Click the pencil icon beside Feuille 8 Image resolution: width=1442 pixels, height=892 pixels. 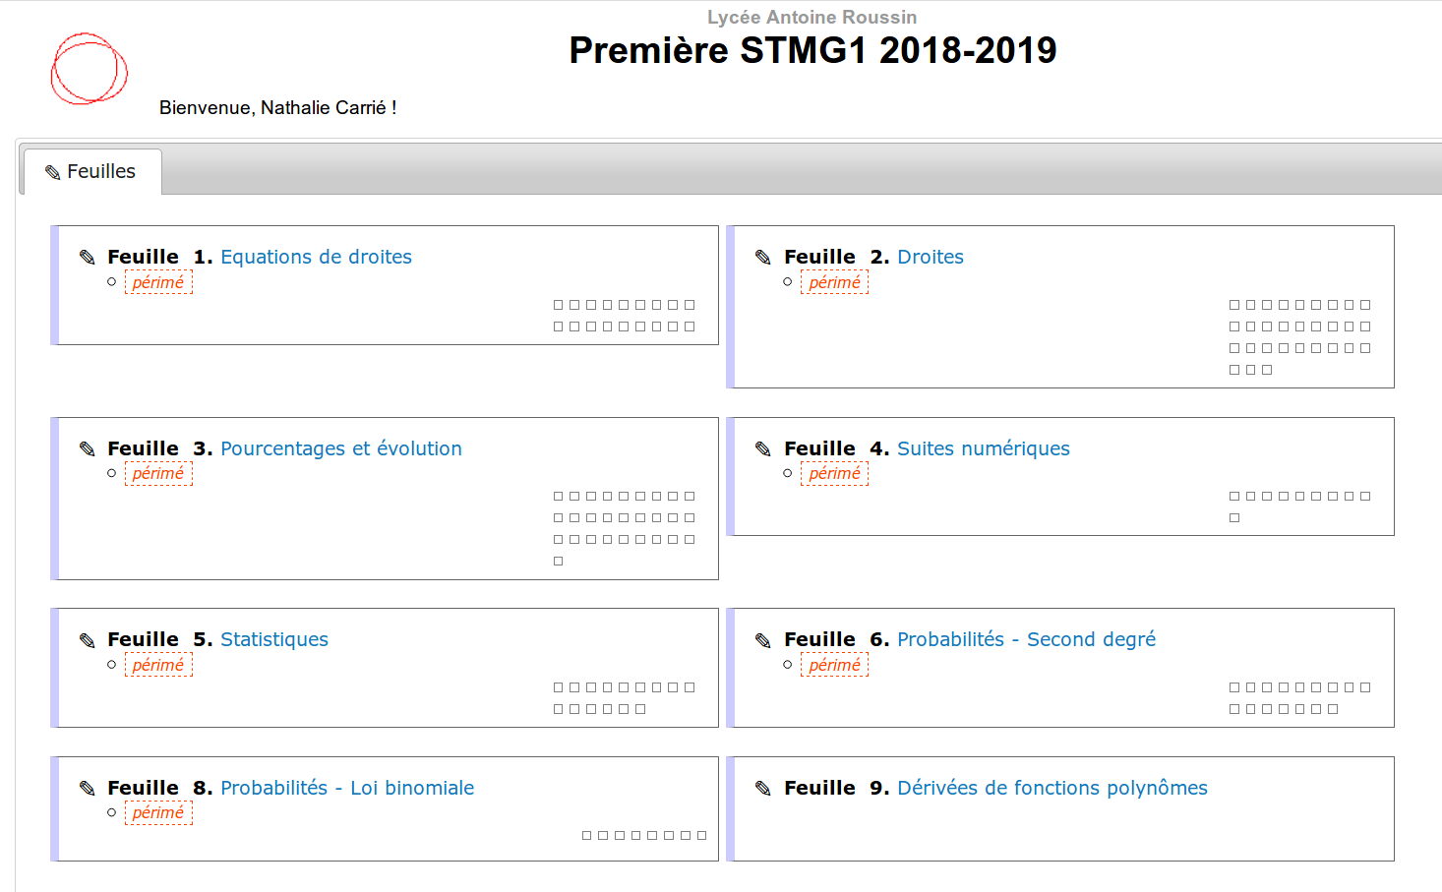(88, 789)
